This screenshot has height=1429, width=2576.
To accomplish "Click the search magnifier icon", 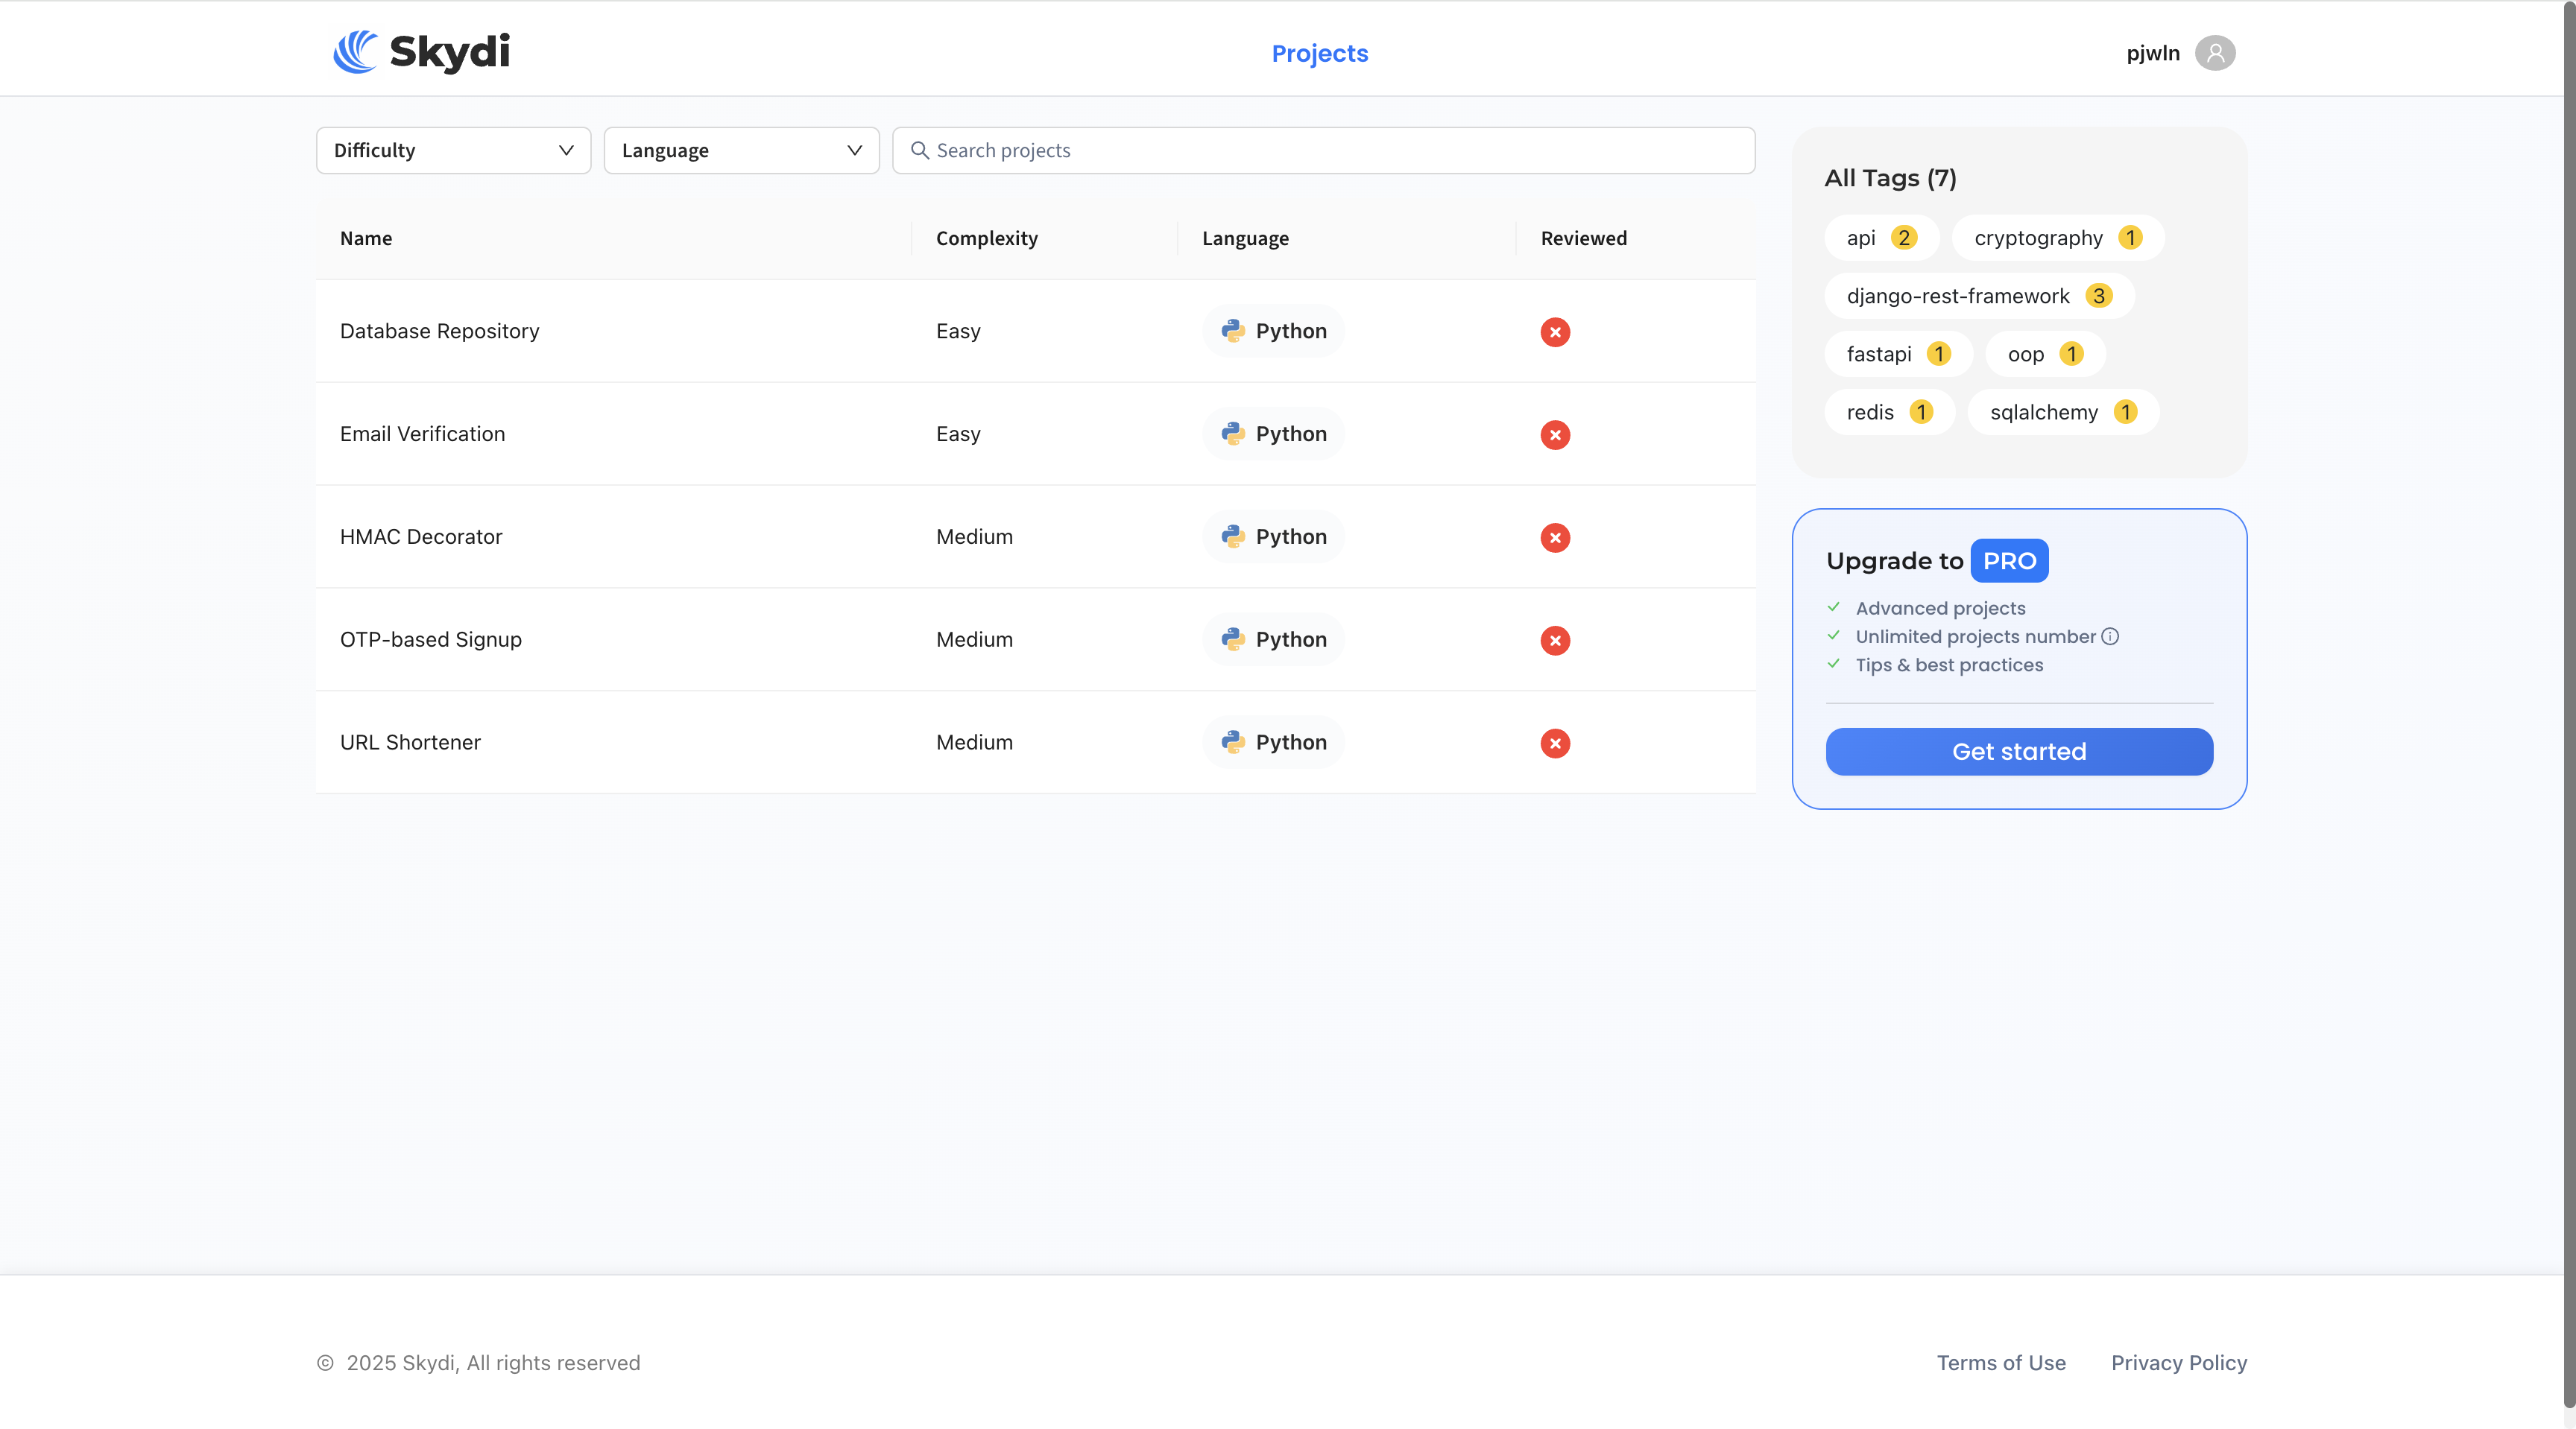I will pos(919,150).
